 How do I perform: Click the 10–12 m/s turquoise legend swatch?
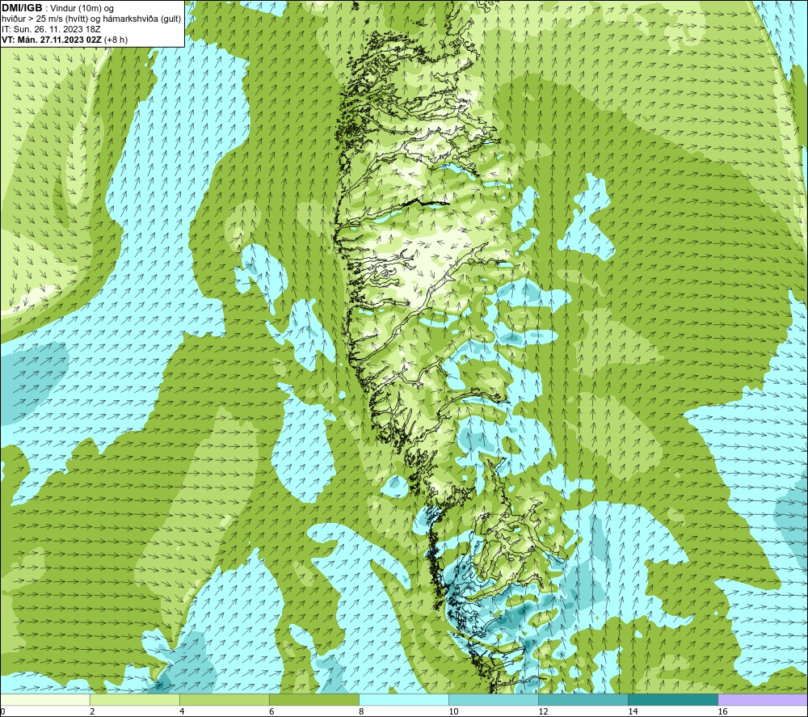pos(494,699)
